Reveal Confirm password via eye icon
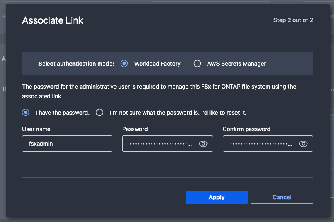 coord(303,144)
